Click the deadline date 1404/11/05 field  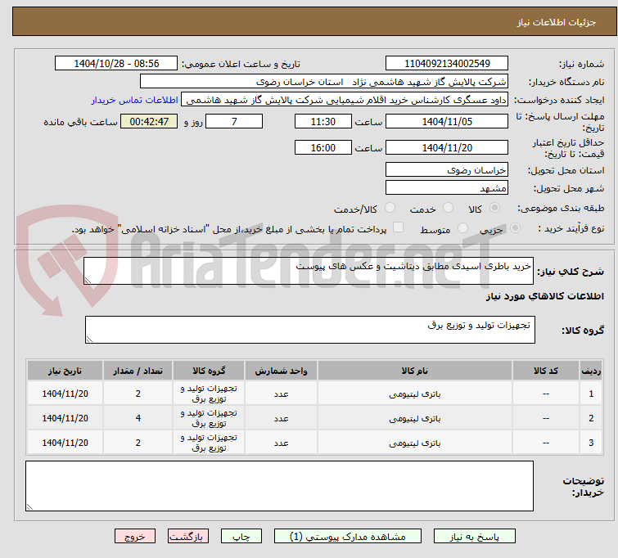(x=447, y=121)
